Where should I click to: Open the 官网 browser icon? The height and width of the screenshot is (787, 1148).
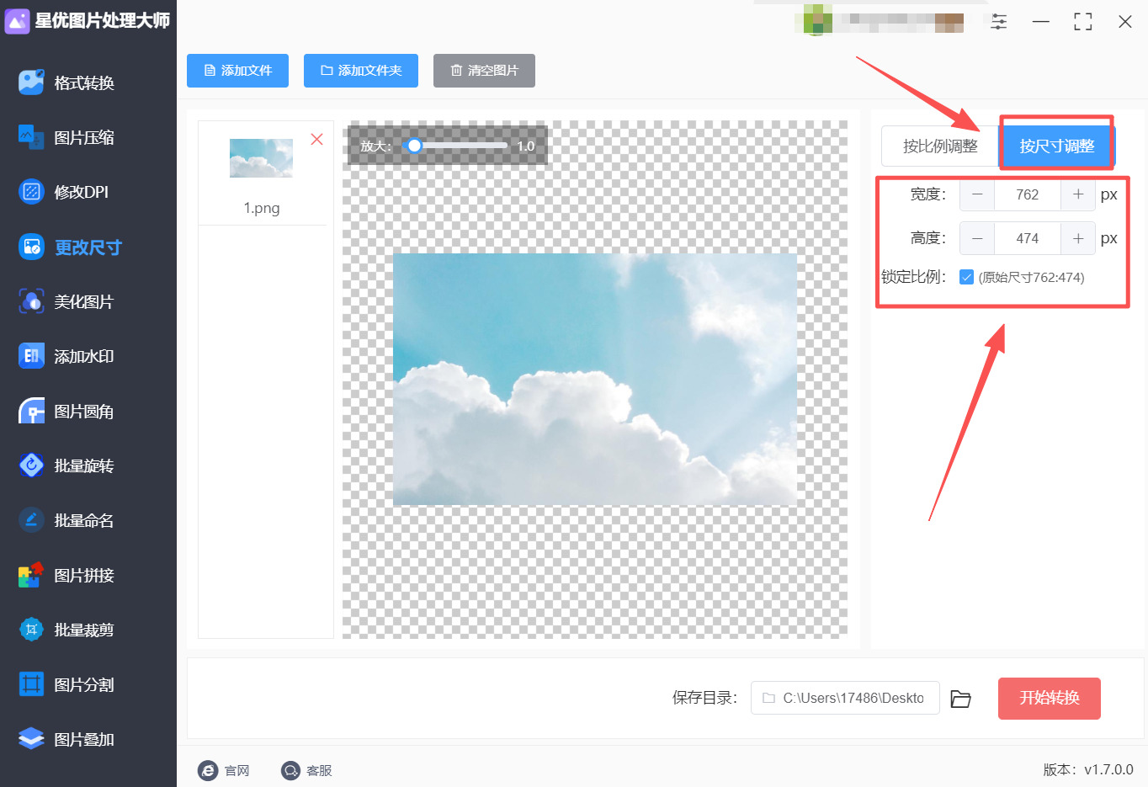[208, 770]
